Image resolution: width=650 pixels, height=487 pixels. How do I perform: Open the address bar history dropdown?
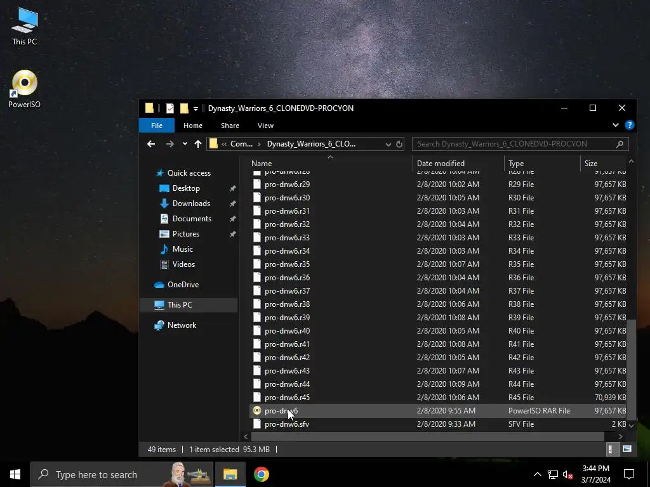[388, 144]
